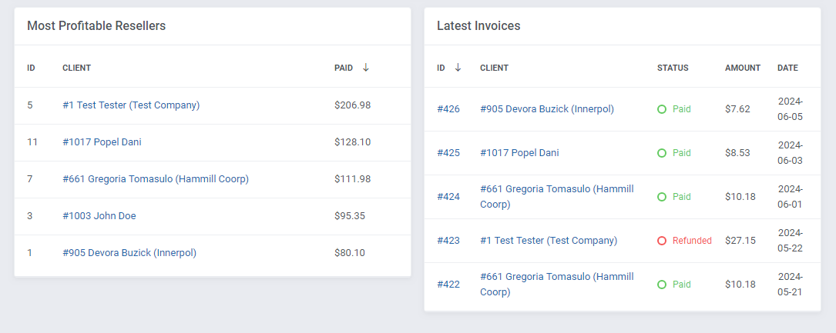Open invoice #425

click(x=448, y=153)
